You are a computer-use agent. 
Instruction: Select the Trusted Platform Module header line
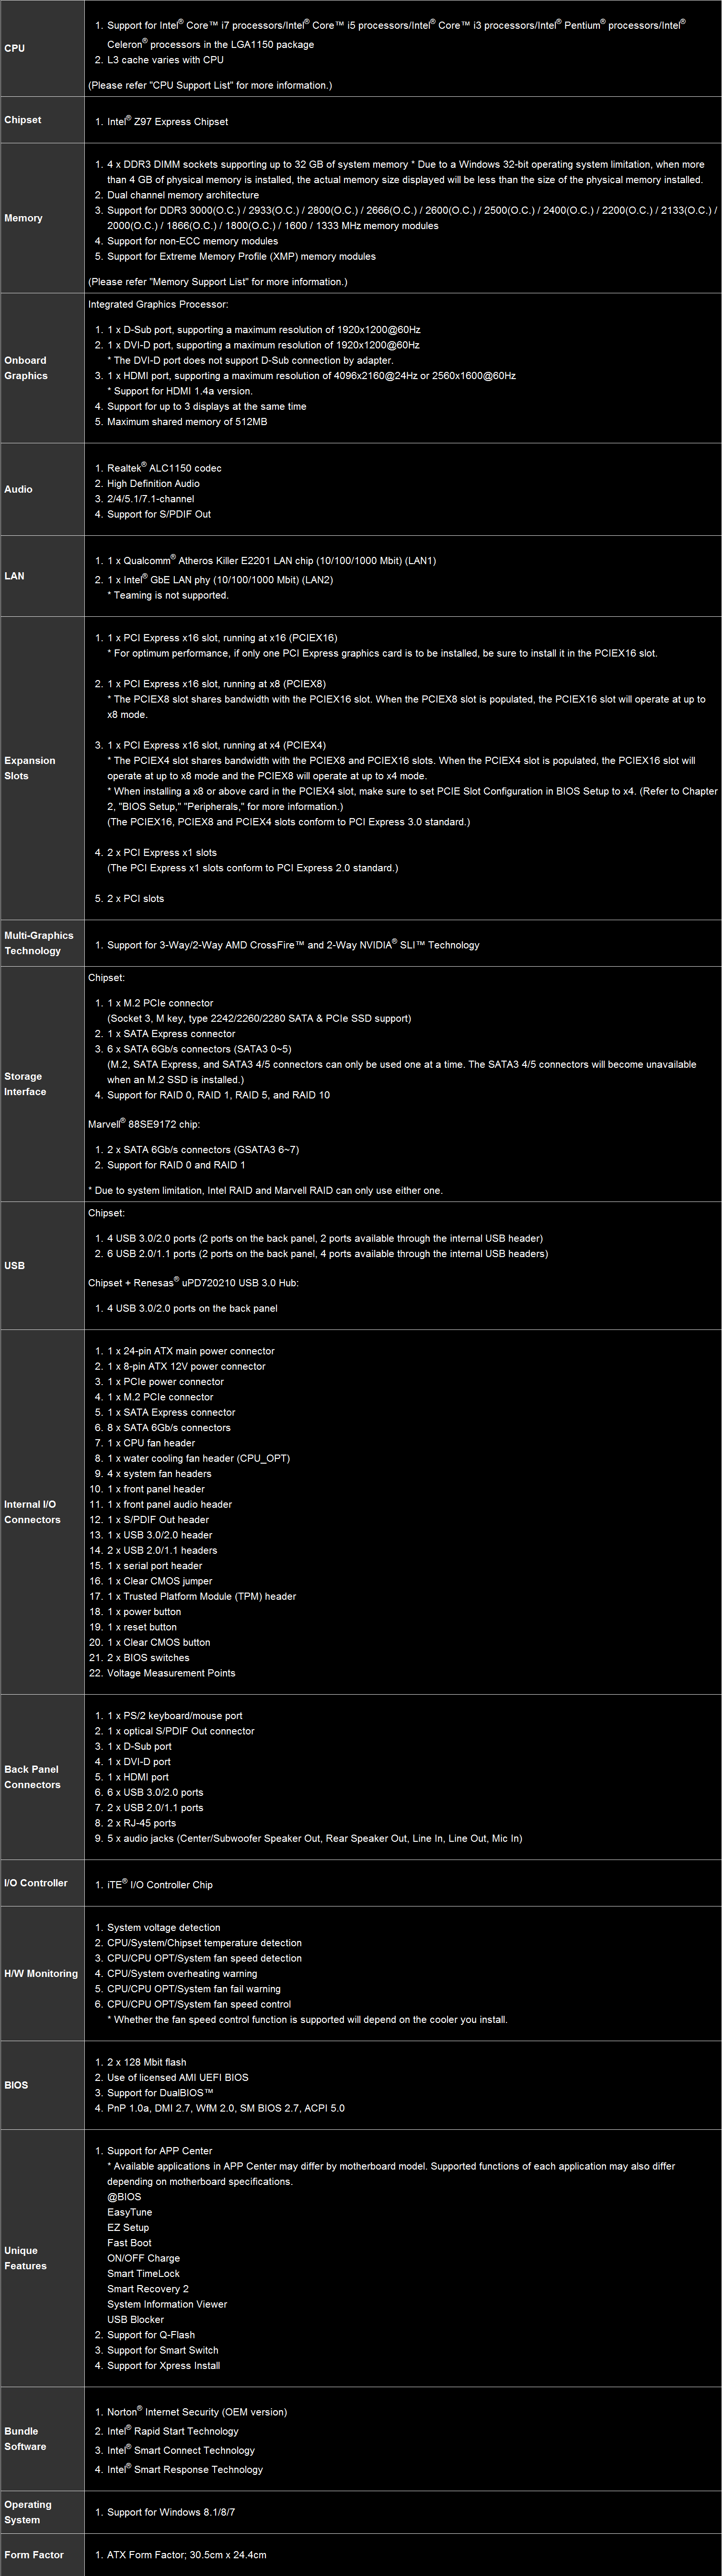[x=202, y=1596]
